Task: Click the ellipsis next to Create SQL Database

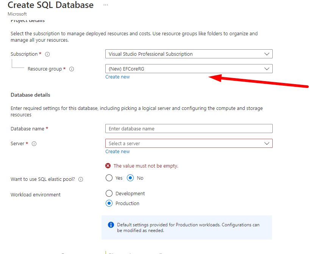Action: point(106,5)
